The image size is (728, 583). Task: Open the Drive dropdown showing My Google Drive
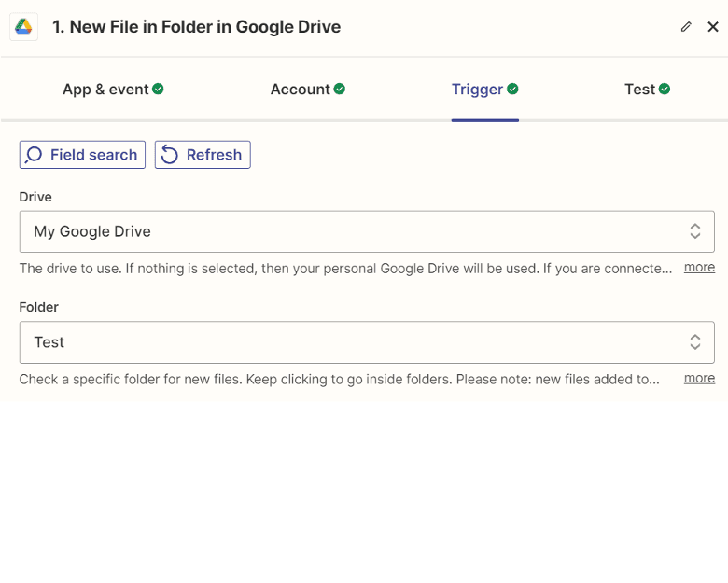pos(355,231)
